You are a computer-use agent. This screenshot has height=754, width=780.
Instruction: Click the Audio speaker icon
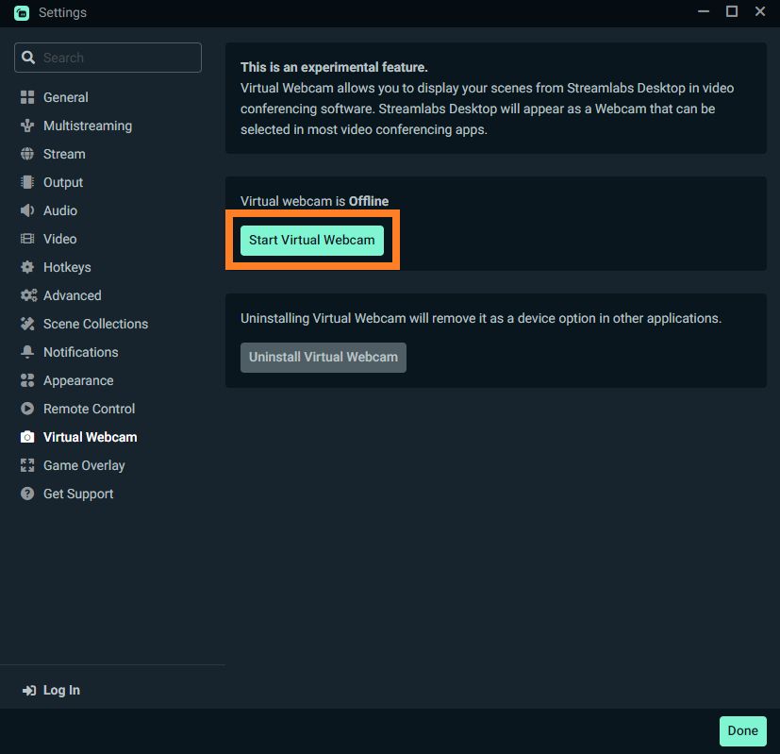[x=27, y=210]
